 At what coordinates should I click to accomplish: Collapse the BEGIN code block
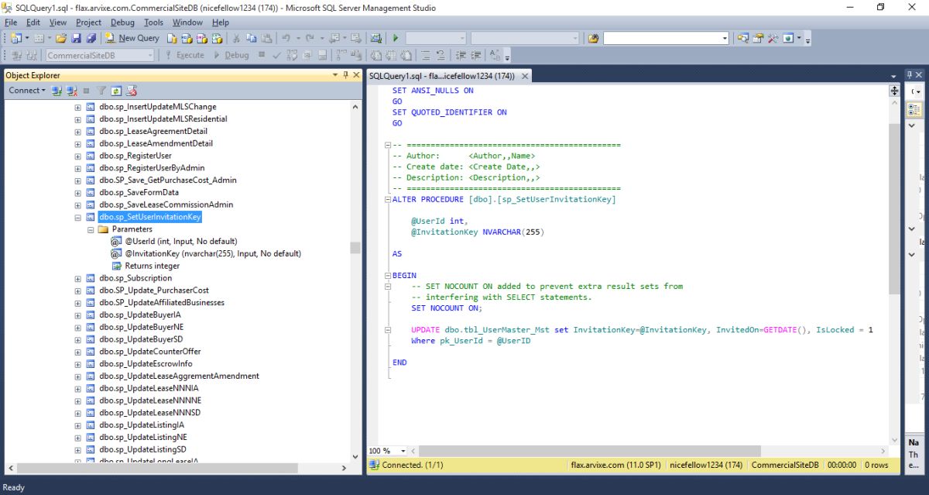click(387, 275)
